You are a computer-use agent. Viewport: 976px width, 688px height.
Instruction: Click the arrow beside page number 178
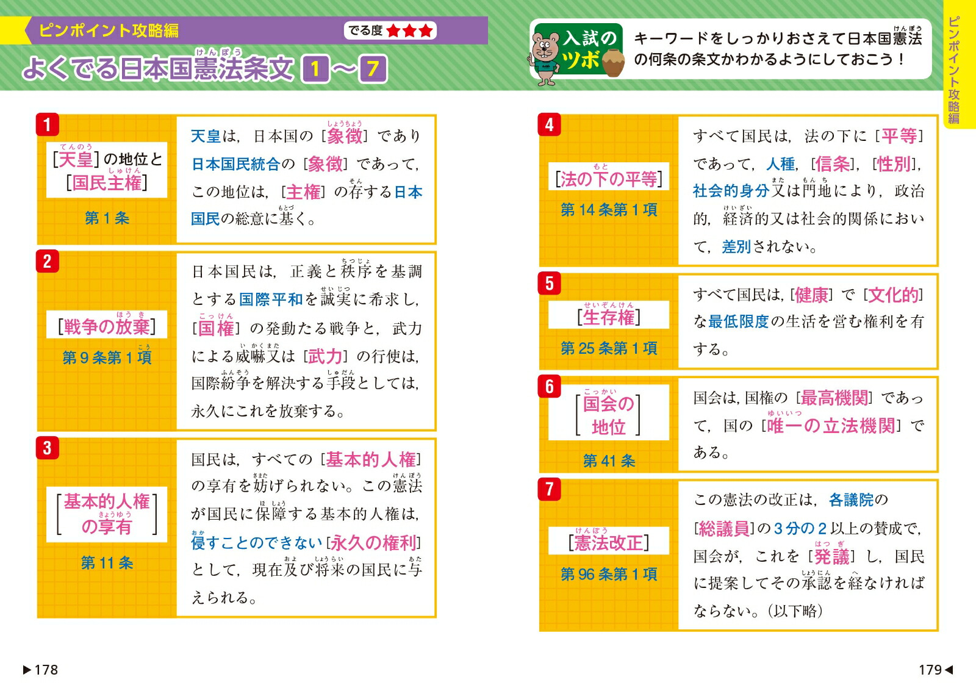[x=27, y=670]
